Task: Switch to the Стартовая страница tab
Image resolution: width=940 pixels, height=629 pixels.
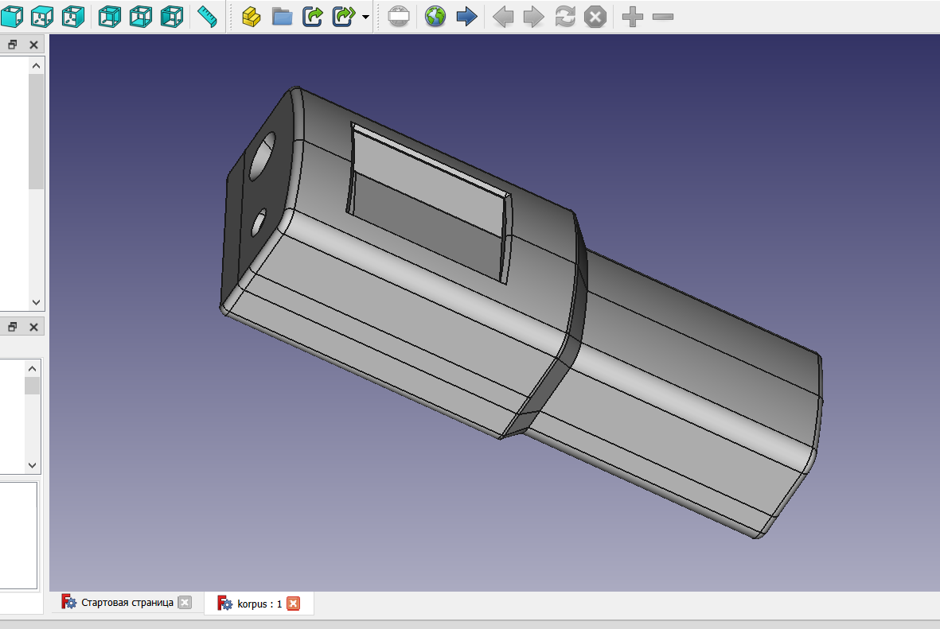Action: 127,602
